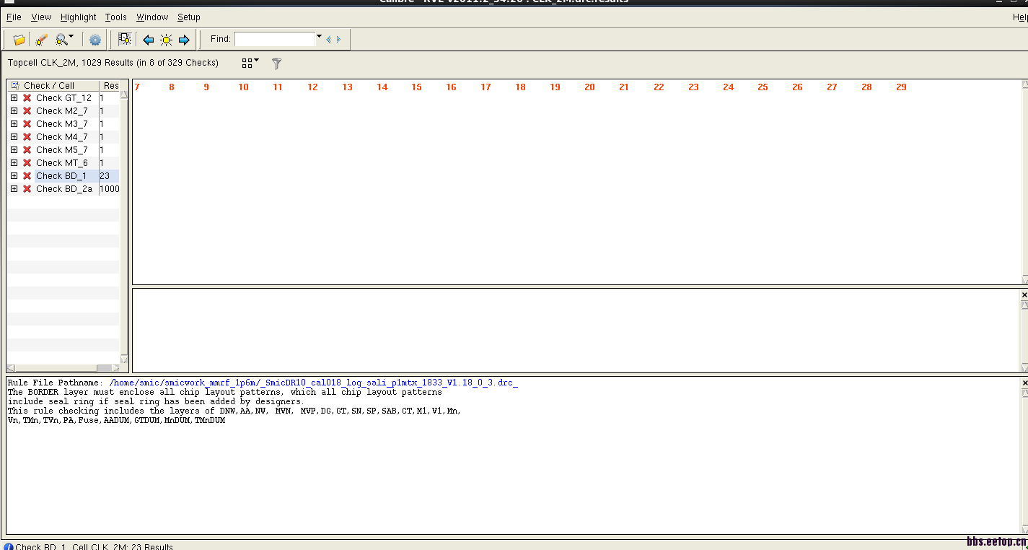The width and height of the screenshot is (1028, 550).
Task: Find next match with small right triangle
Action: 338,39
